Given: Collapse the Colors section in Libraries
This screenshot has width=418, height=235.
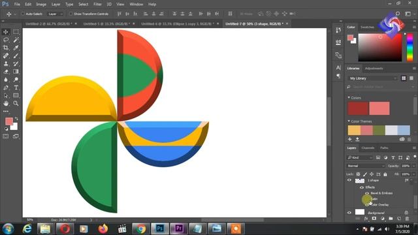Looking at the screenshot, I should click(x=349, y=98).
